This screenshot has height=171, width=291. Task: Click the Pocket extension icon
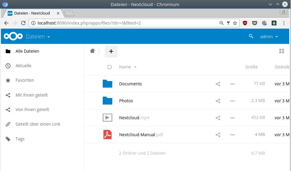tap(255, 23)
